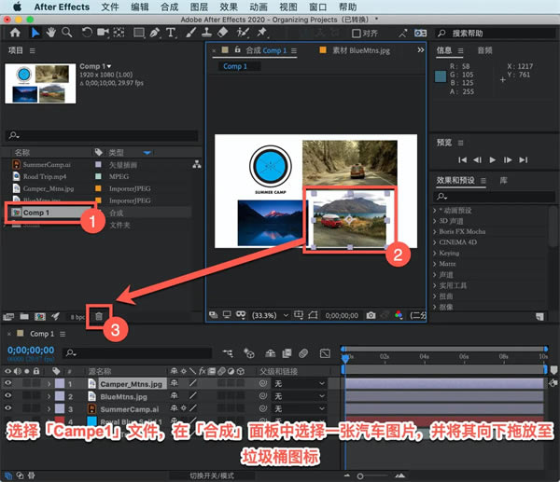
Task: Click the Project panel search field
Action: click(102, 135)
